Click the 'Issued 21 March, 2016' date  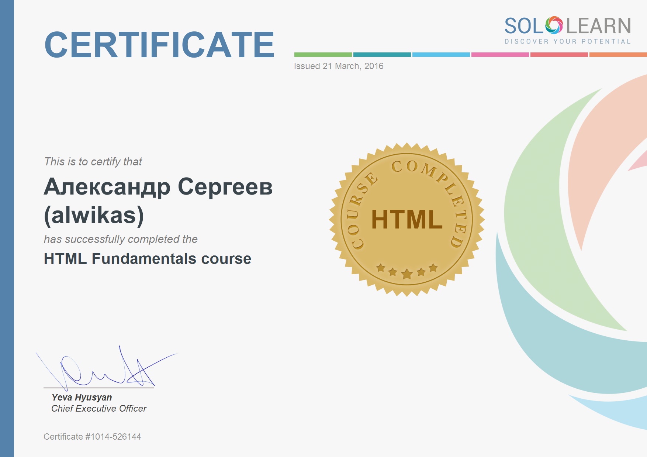click(339, 66)
